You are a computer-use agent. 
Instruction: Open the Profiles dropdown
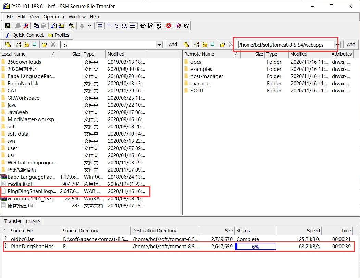click(x=59, y=35)
